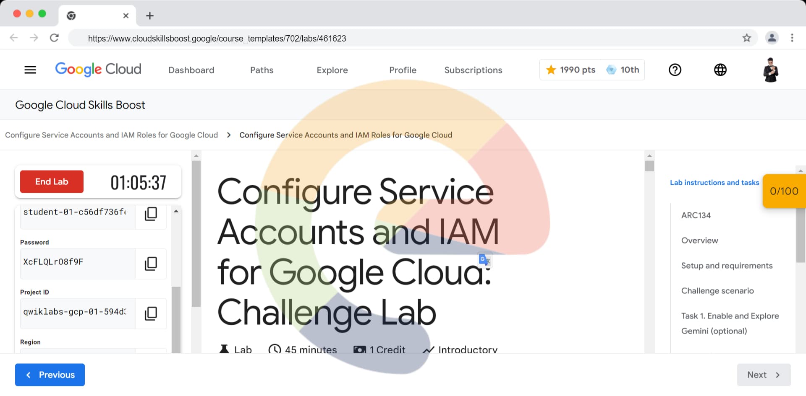Click the Google Cloud Skills Boost title
806x396 pixels.
(x=80, y=105)
